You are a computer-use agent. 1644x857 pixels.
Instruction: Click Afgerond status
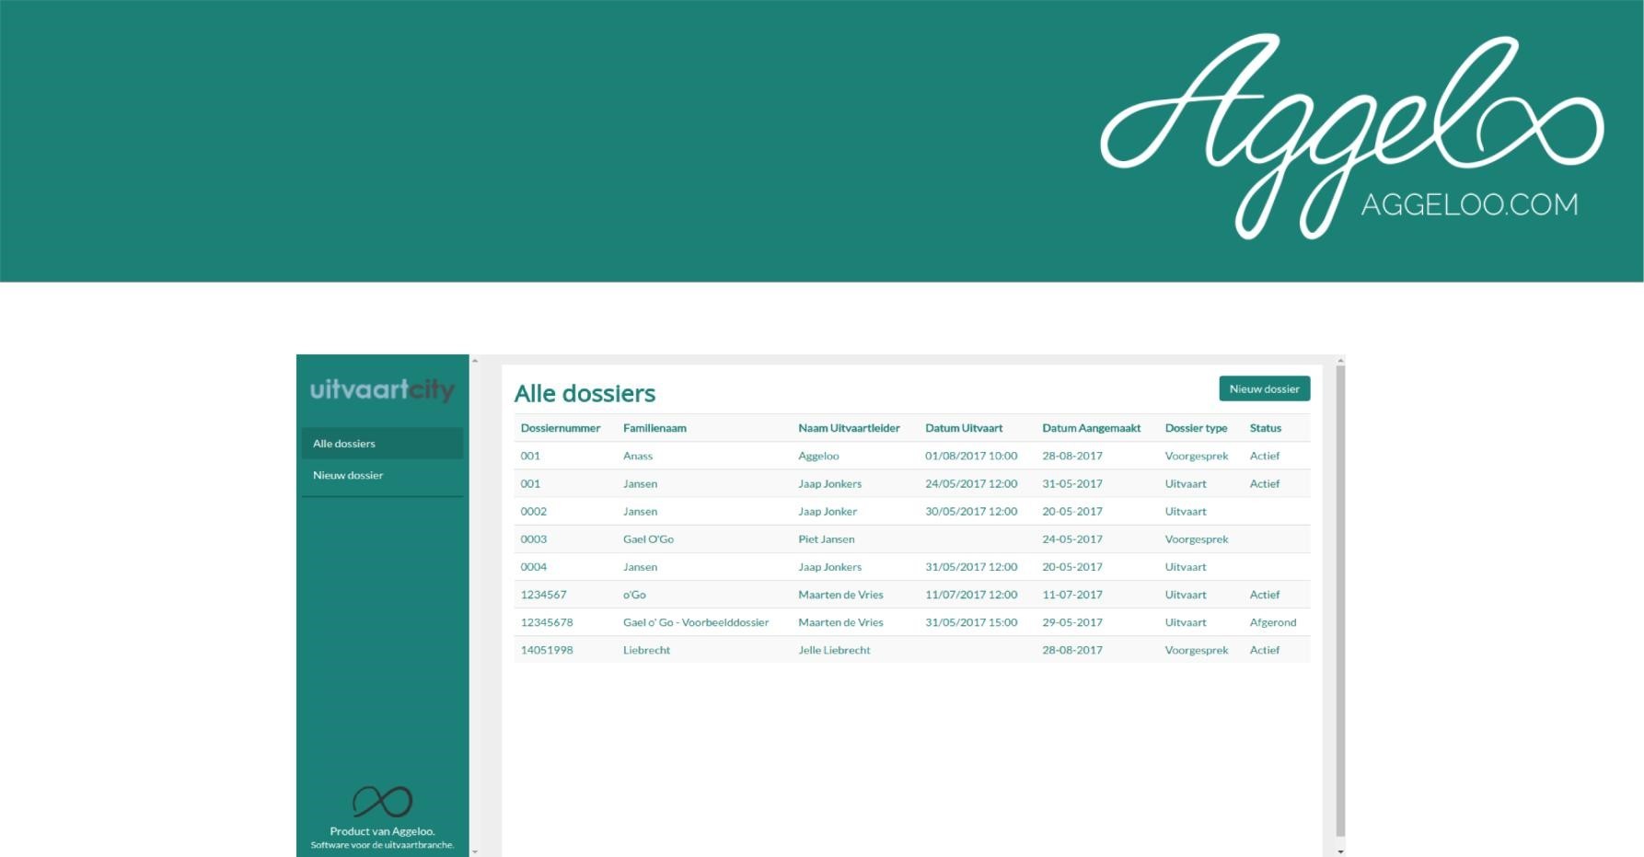1272,622
